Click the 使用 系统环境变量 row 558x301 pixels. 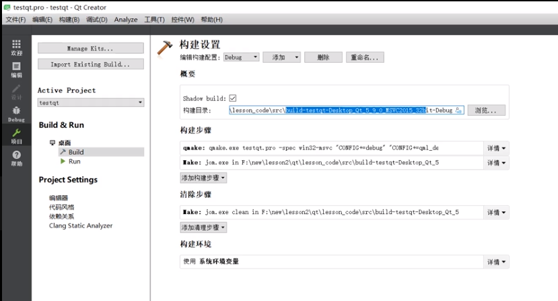click(x=332, y=261)
